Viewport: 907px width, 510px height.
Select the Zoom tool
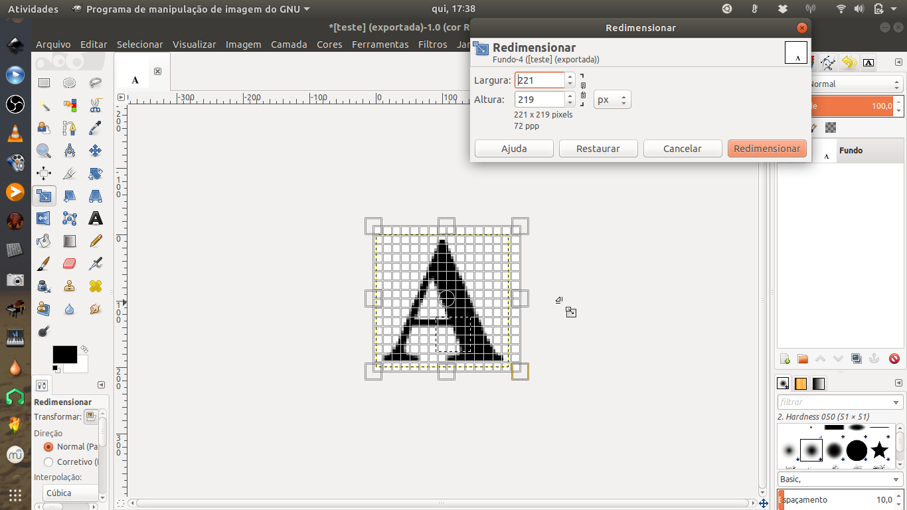click(43, 150)
